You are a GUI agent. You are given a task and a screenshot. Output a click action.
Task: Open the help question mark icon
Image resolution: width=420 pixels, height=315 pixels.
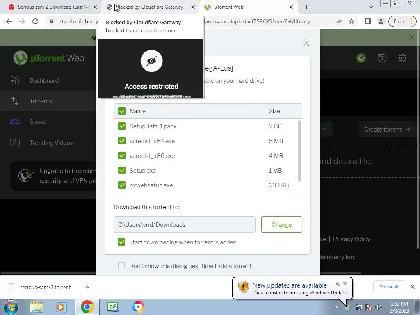[382, 58]
